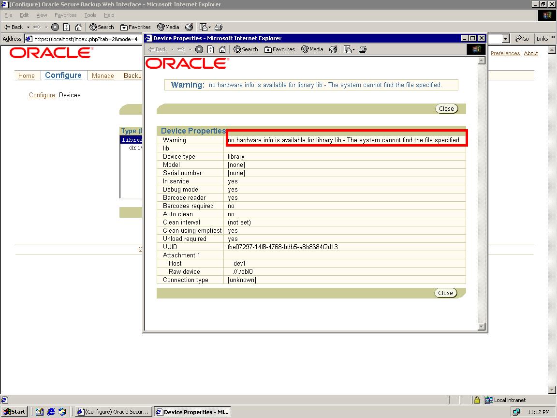
Task: Open the Tools menu
Action: [x=90, y=15]
